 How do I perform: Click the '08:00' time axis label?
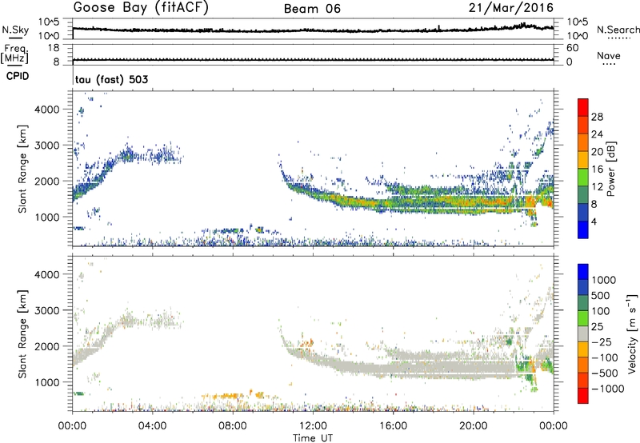click(233, 426)
